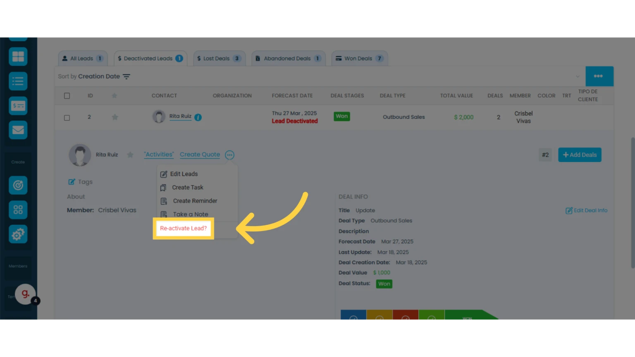This screenshot has height=357, width=635.
Task: Click the Lead Deactivated status text
Action: [x=295, y=121]
